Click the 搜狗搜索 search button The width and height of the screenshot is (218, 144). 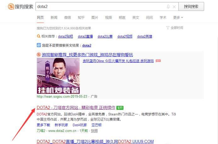[191, 6]
